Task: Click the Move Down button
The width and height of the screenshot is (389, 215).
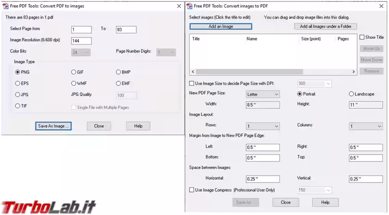Action: pyautogui.click(x=371, y=60)
